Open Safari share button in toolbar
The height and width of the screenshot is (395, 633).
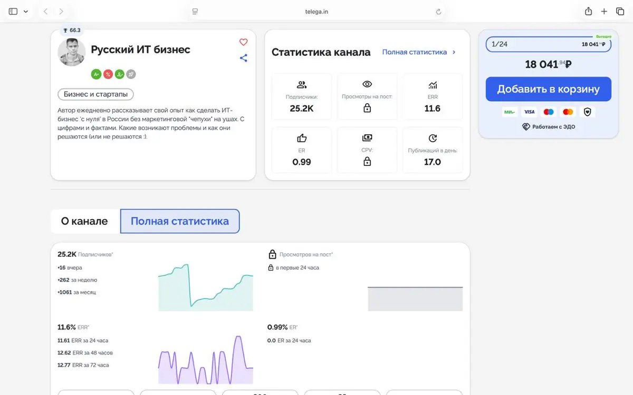point(588,11)
